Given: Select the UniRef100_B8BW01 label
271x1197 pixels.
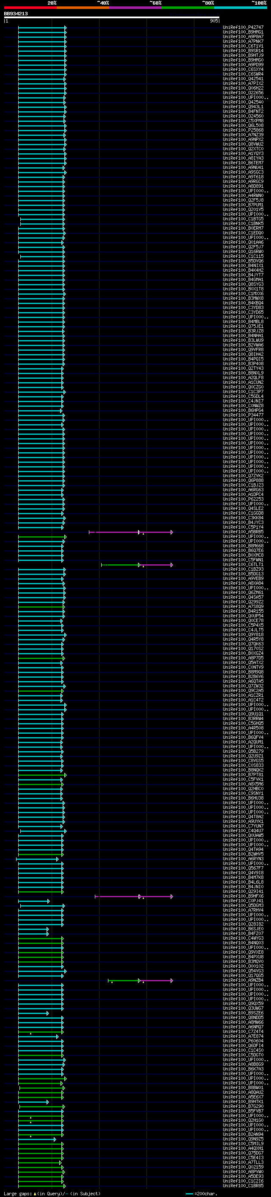Looking at the screenshot, I should (243, 1088).
